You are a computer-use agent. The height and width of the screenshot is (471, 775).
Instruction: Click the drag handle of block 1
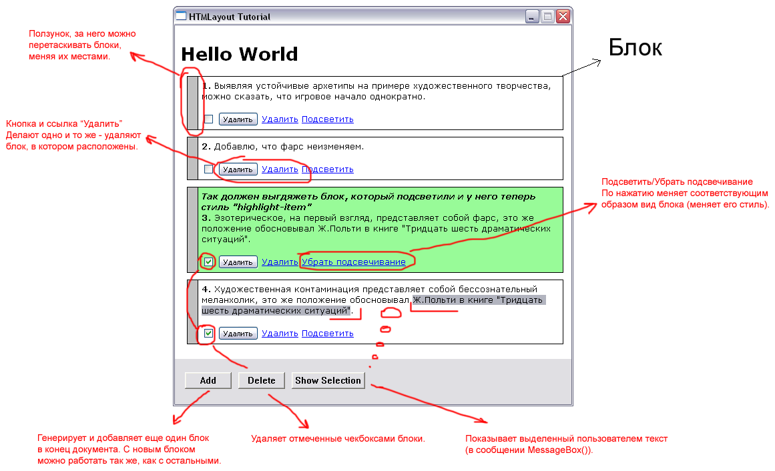pyautogui.click(x=192, y=103)
